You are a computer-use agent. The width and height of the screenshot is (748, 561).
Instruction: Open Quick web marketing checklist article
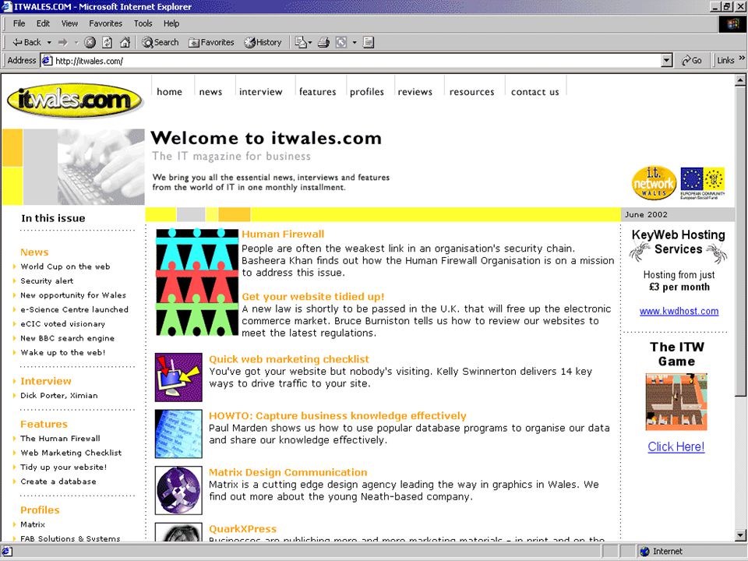(289, 359)
